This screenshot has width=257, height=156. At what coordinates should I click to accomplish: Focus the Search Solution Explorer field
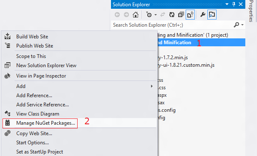pos(172,25)
